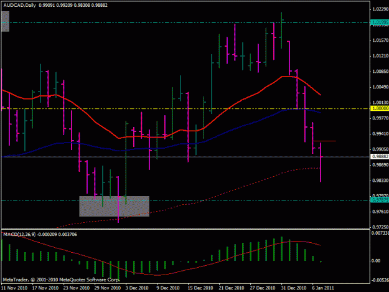The width and height of the screenshot is (389, 292).
Task: Select the large gray rectangle near 0.97875
Action: [x=115, y=207]
